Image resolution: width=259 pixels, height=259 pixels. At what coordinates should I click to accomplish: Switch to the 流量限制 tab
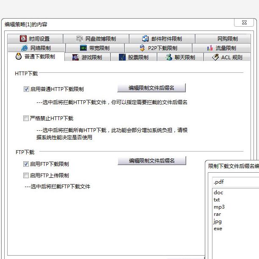click(x=221, y=48)
